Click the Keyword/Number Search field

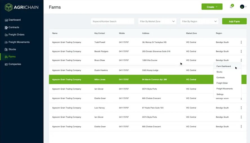[x=112, y=21]
